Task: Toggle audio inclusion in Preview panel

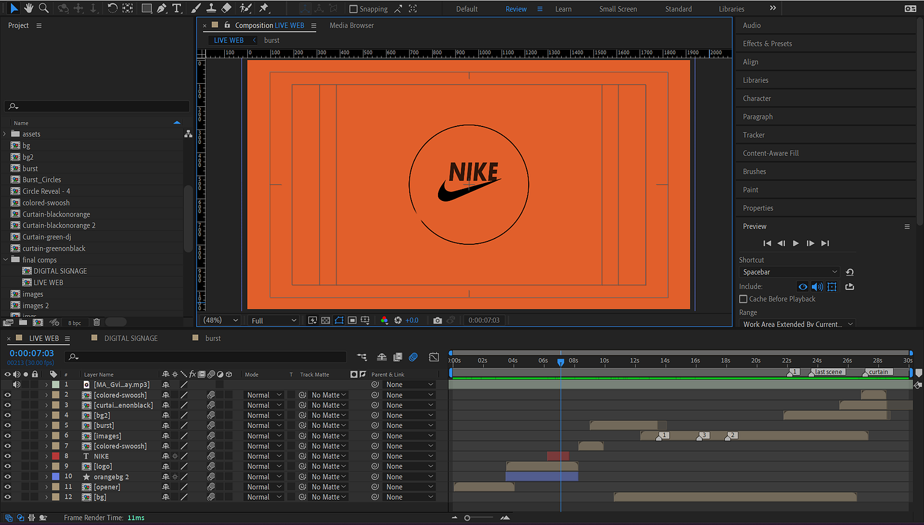Action: [x=817, y=286]
